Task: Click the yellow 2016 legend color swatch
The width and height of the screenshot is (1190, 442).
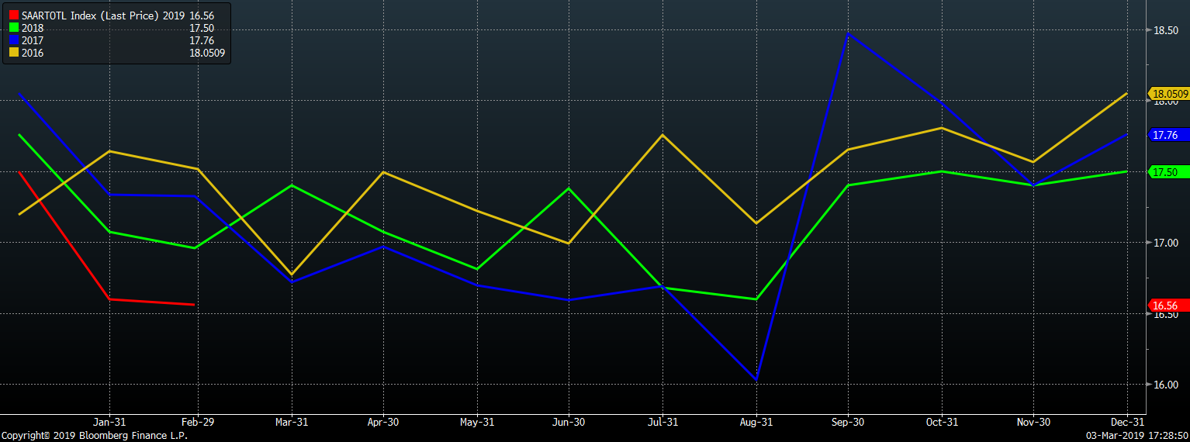Action: pos(14,53)
